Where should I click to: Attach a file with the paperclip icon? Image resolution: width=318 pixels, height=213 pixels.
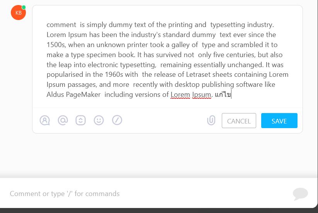(211, 120)
